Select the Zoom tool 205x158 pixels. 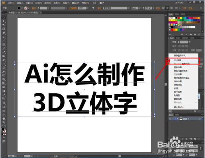(x=4, y=122)
